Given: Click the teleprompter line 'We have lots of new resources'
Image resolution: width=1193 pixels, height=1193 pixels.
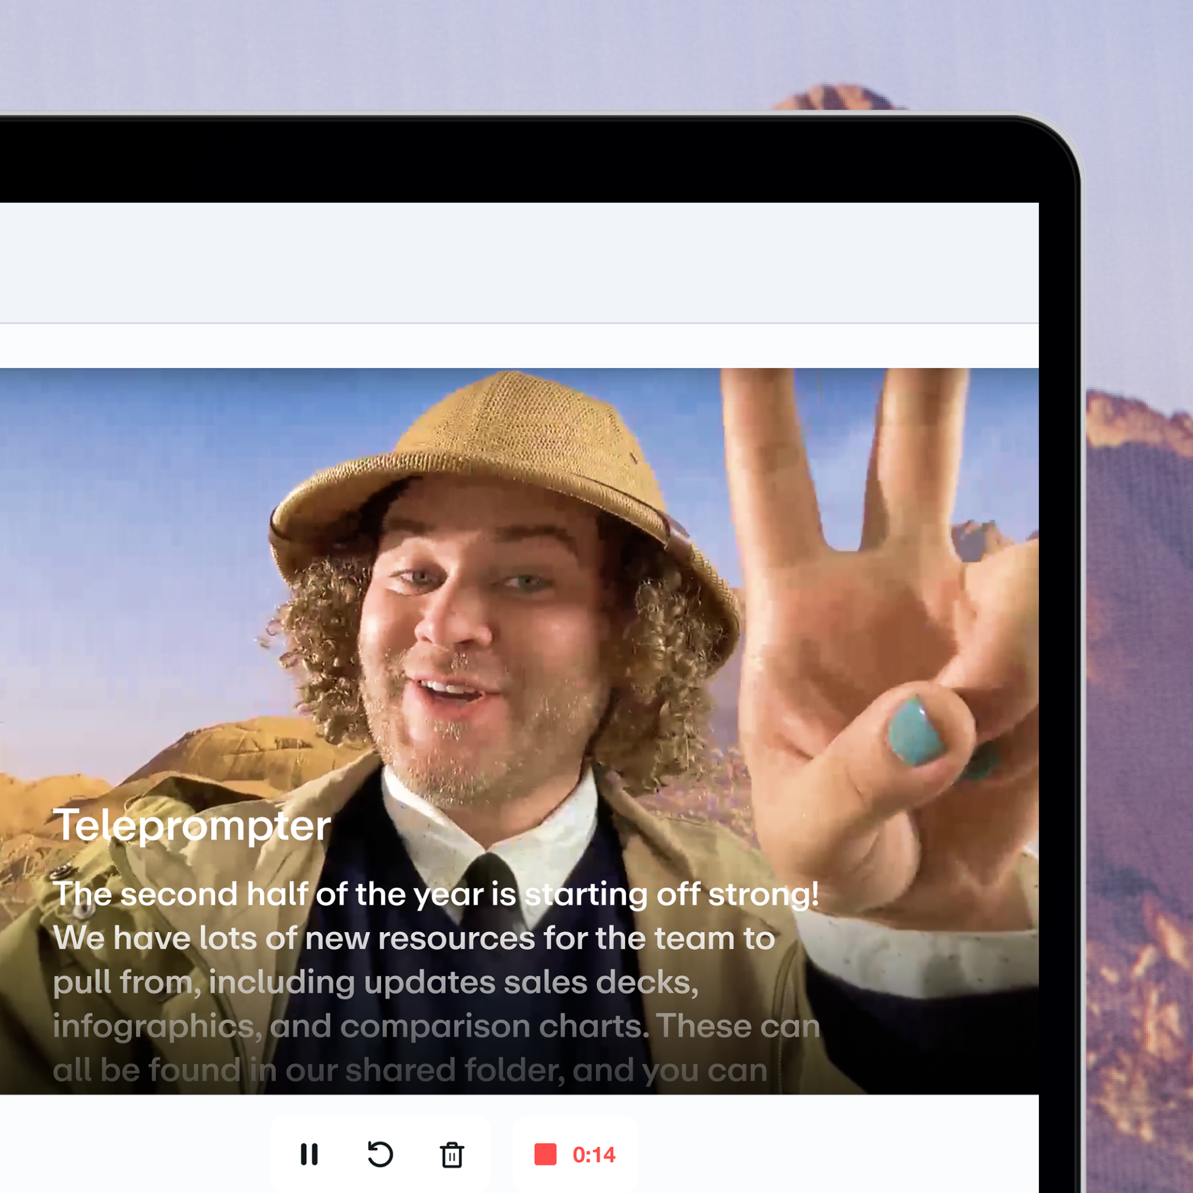Looking at the screenshot, I should [x=414, y=939].
